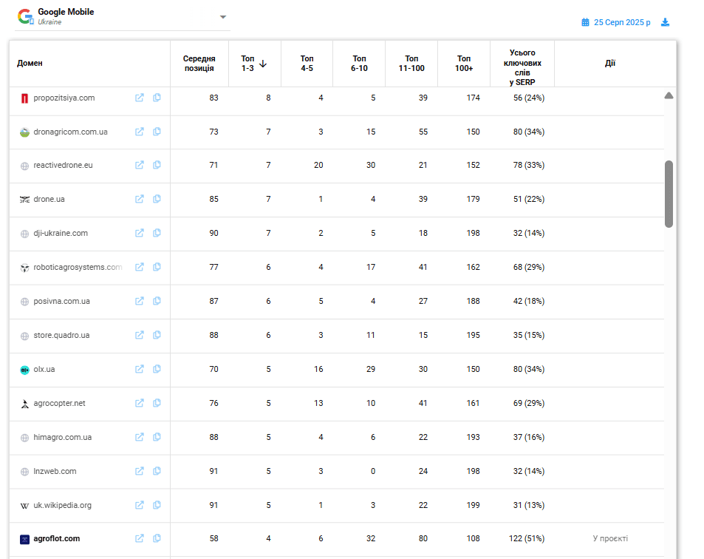
Task: Click 122 (51%) keywords cell for agroflot.com
Action: click(x=527, y=538)
